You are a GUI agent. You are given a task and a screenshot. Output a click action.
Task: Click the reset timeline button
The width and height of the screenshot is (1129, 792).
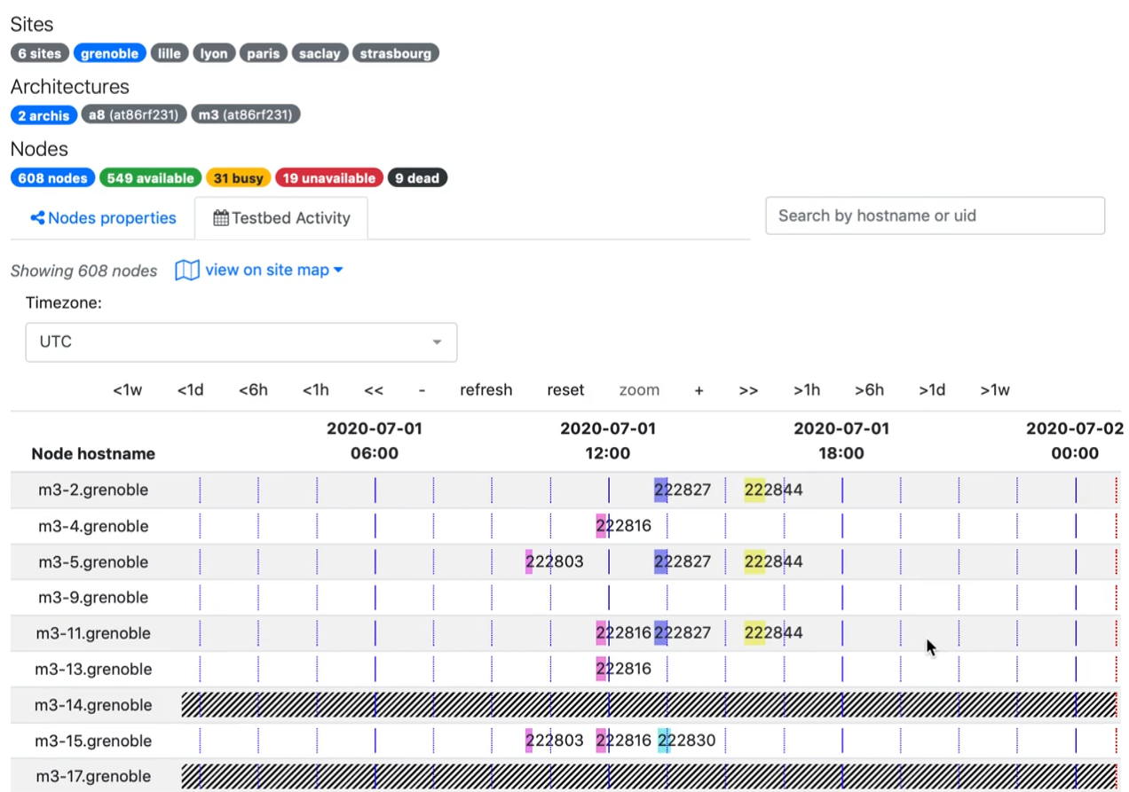click(565, 390)
